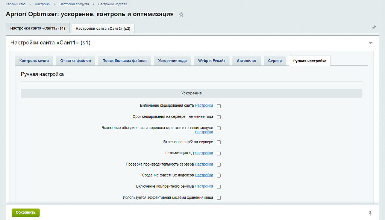Select the «Webp и Ресайз» tab
This screenshot has width=385, height=220.
click(x=212, y=60)
